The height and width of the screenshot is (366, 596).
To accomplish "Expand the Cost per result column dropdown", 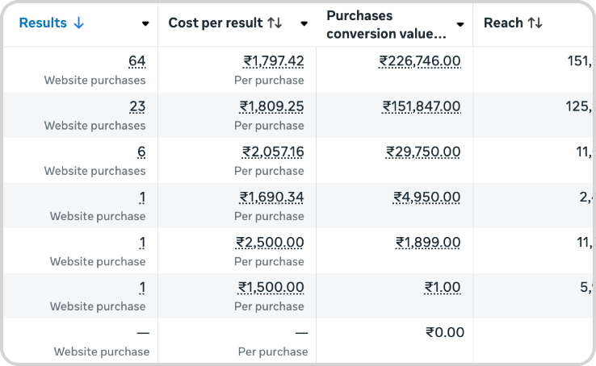I will point(304,24).
